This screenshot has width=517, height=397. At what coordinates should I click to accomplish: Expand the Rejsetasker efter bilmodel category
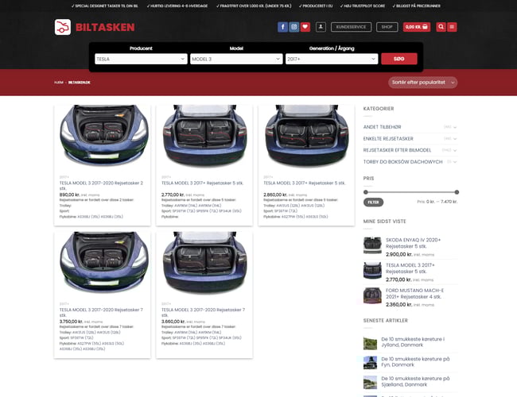[455, 149]
